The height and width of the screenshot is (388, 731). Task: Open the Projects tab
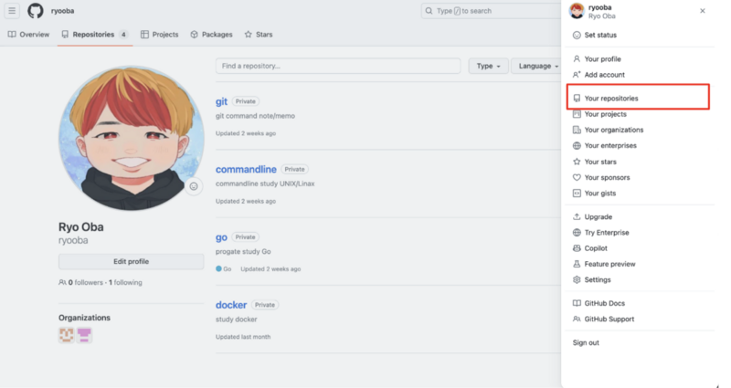(x=159, y=35)
